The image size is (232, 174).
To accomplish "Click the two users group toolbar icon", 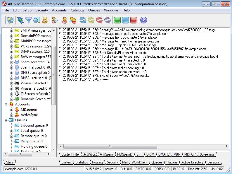I will (x=73, y=20).
